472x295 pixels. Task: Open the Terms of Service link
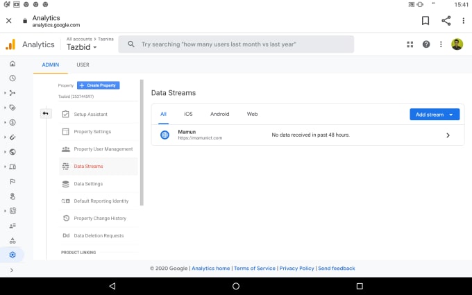[255, 268]
